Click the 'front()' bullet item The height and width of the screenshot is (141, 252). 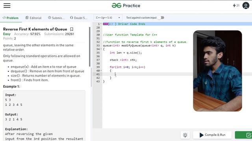(30, 80)
